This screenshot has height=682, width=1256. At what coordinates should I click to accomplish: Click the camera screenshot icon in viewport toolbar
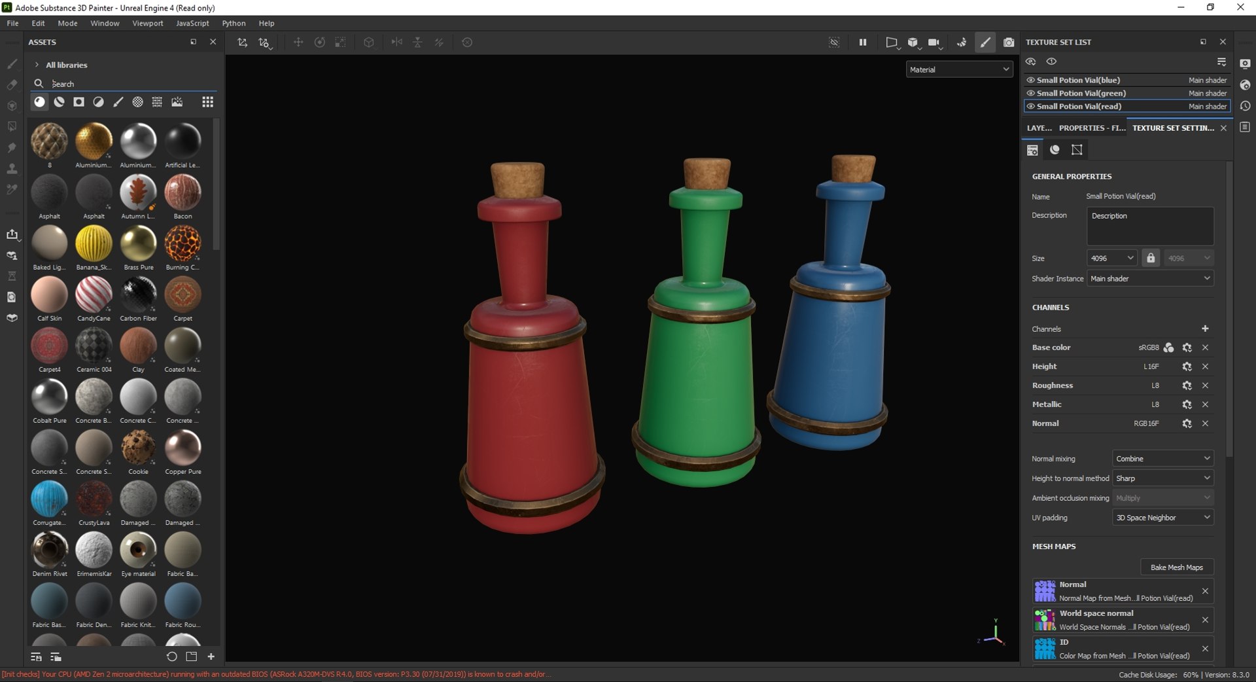coord(1009,43)
